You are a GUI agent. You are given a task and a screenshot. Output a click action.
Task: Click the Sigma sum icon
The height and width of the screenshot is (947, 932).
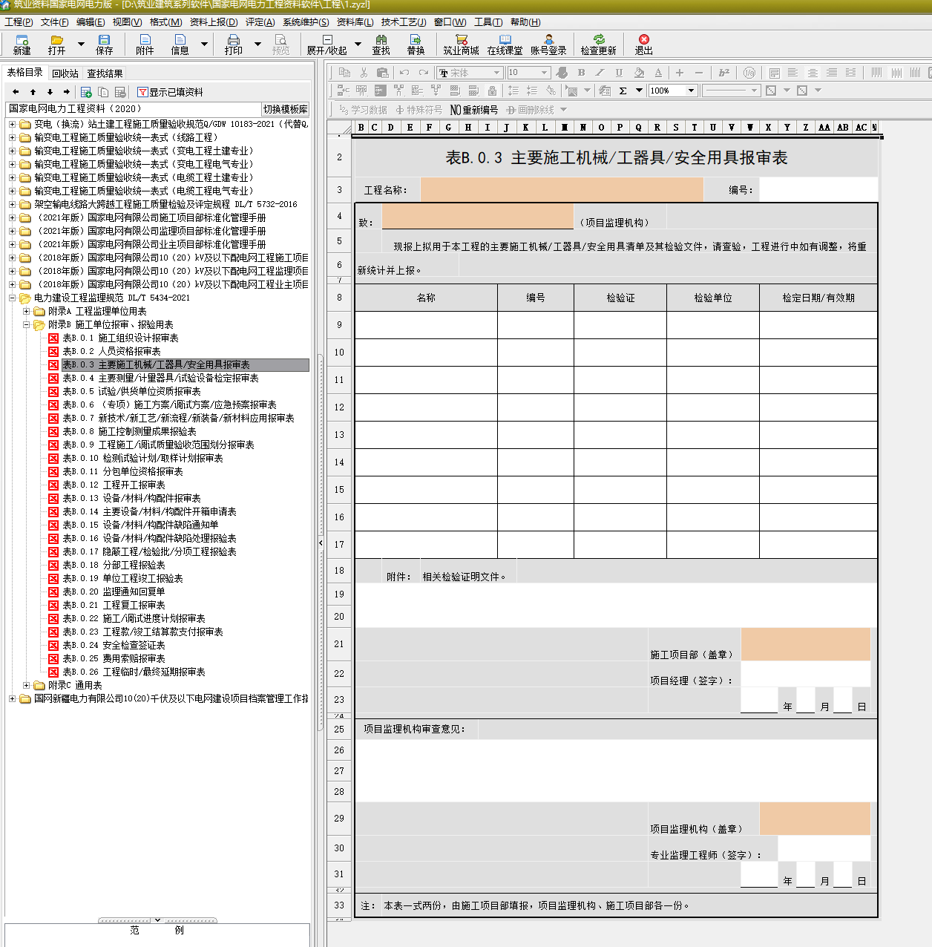click(x=623, y=91)
